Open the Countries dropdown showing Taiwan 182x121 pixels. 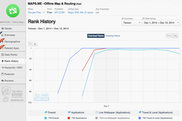pos(132,23)
